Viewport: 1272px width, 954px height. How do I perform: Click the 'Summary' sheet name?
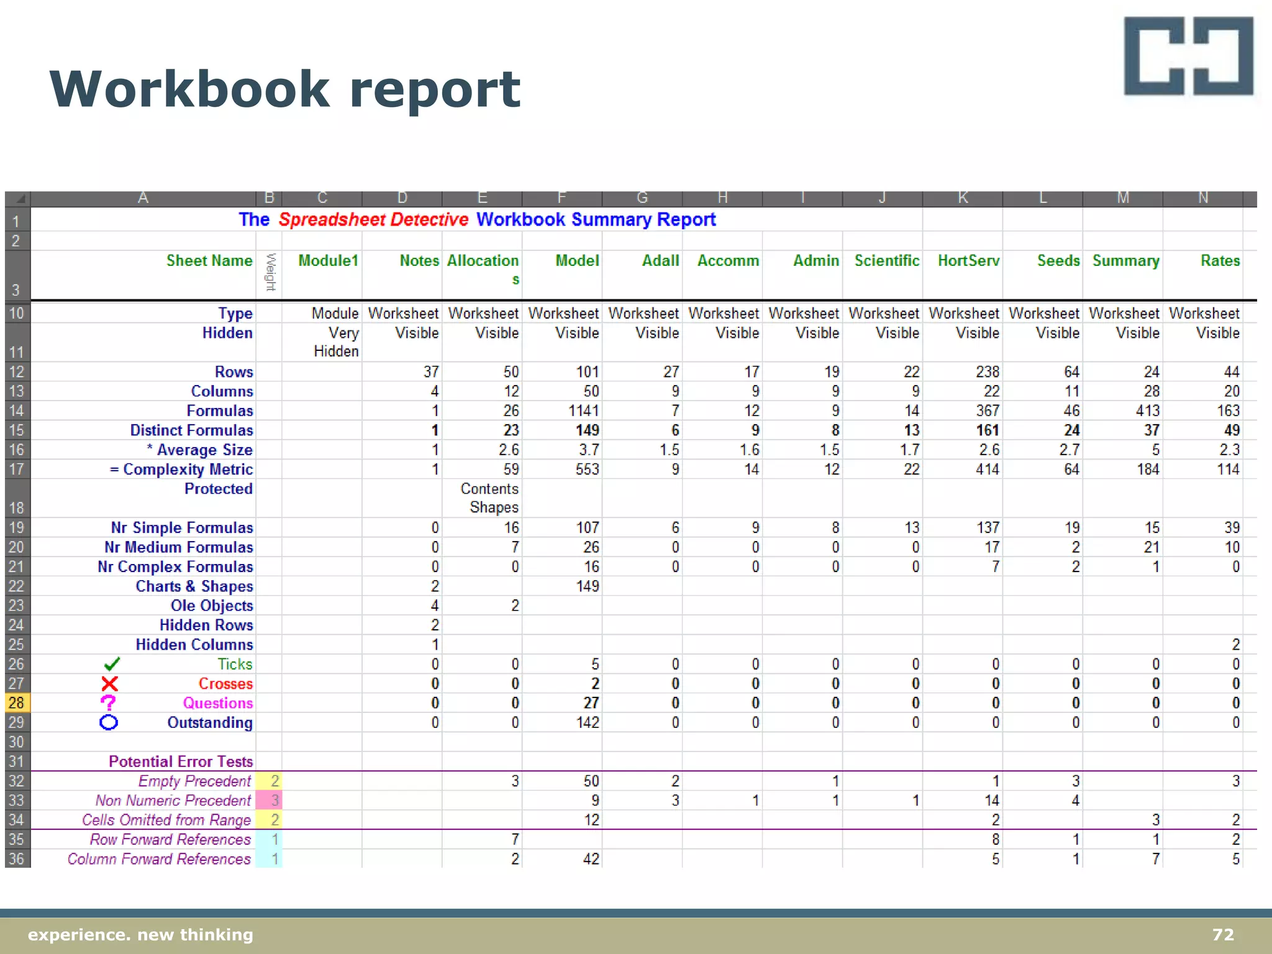click(x=1125, y=261)
